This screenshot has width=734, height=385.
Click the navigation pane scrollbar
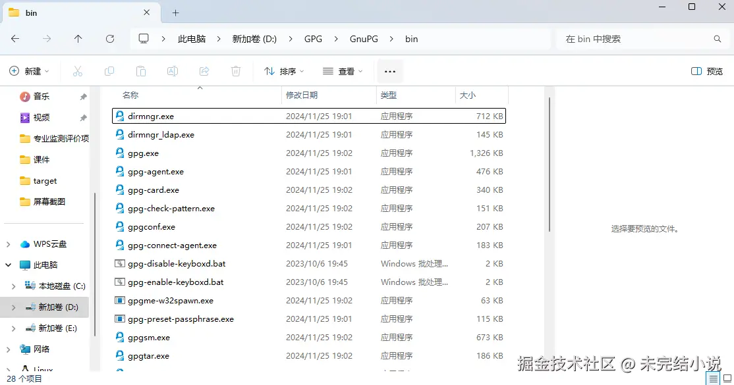pyautogui.click(x=95, y=265)
